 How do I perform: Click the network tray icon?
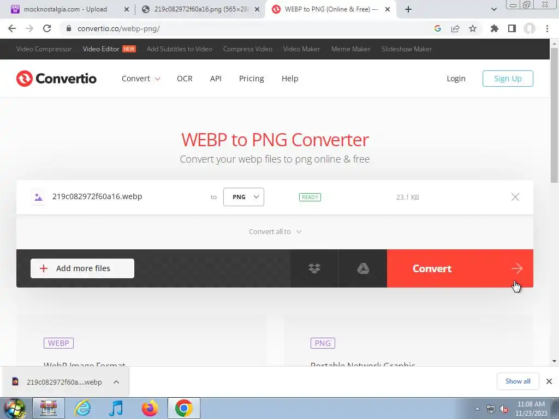(x=491, y=409)
